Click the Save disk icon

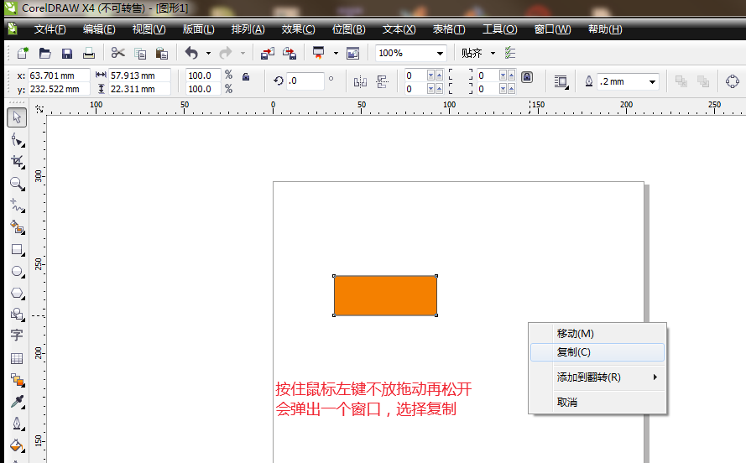point(67,53)
